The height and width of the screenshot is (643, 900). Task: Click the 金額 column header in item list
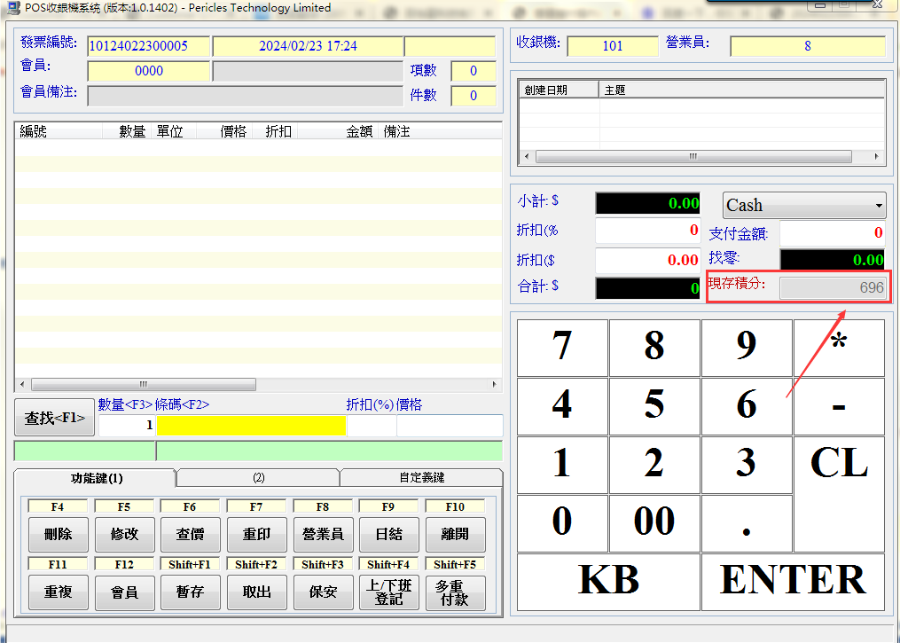click(x=338, y=131)
